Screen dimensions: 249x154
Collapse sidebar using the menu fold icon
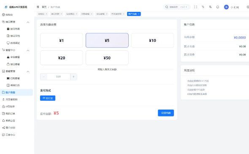pyautogui.click(x=38, y=7)
